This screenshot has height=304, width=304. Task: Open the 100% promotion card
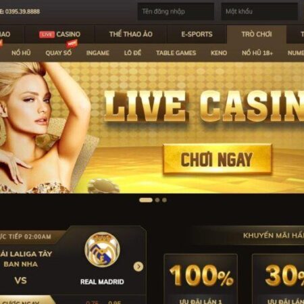coord(201,279)
